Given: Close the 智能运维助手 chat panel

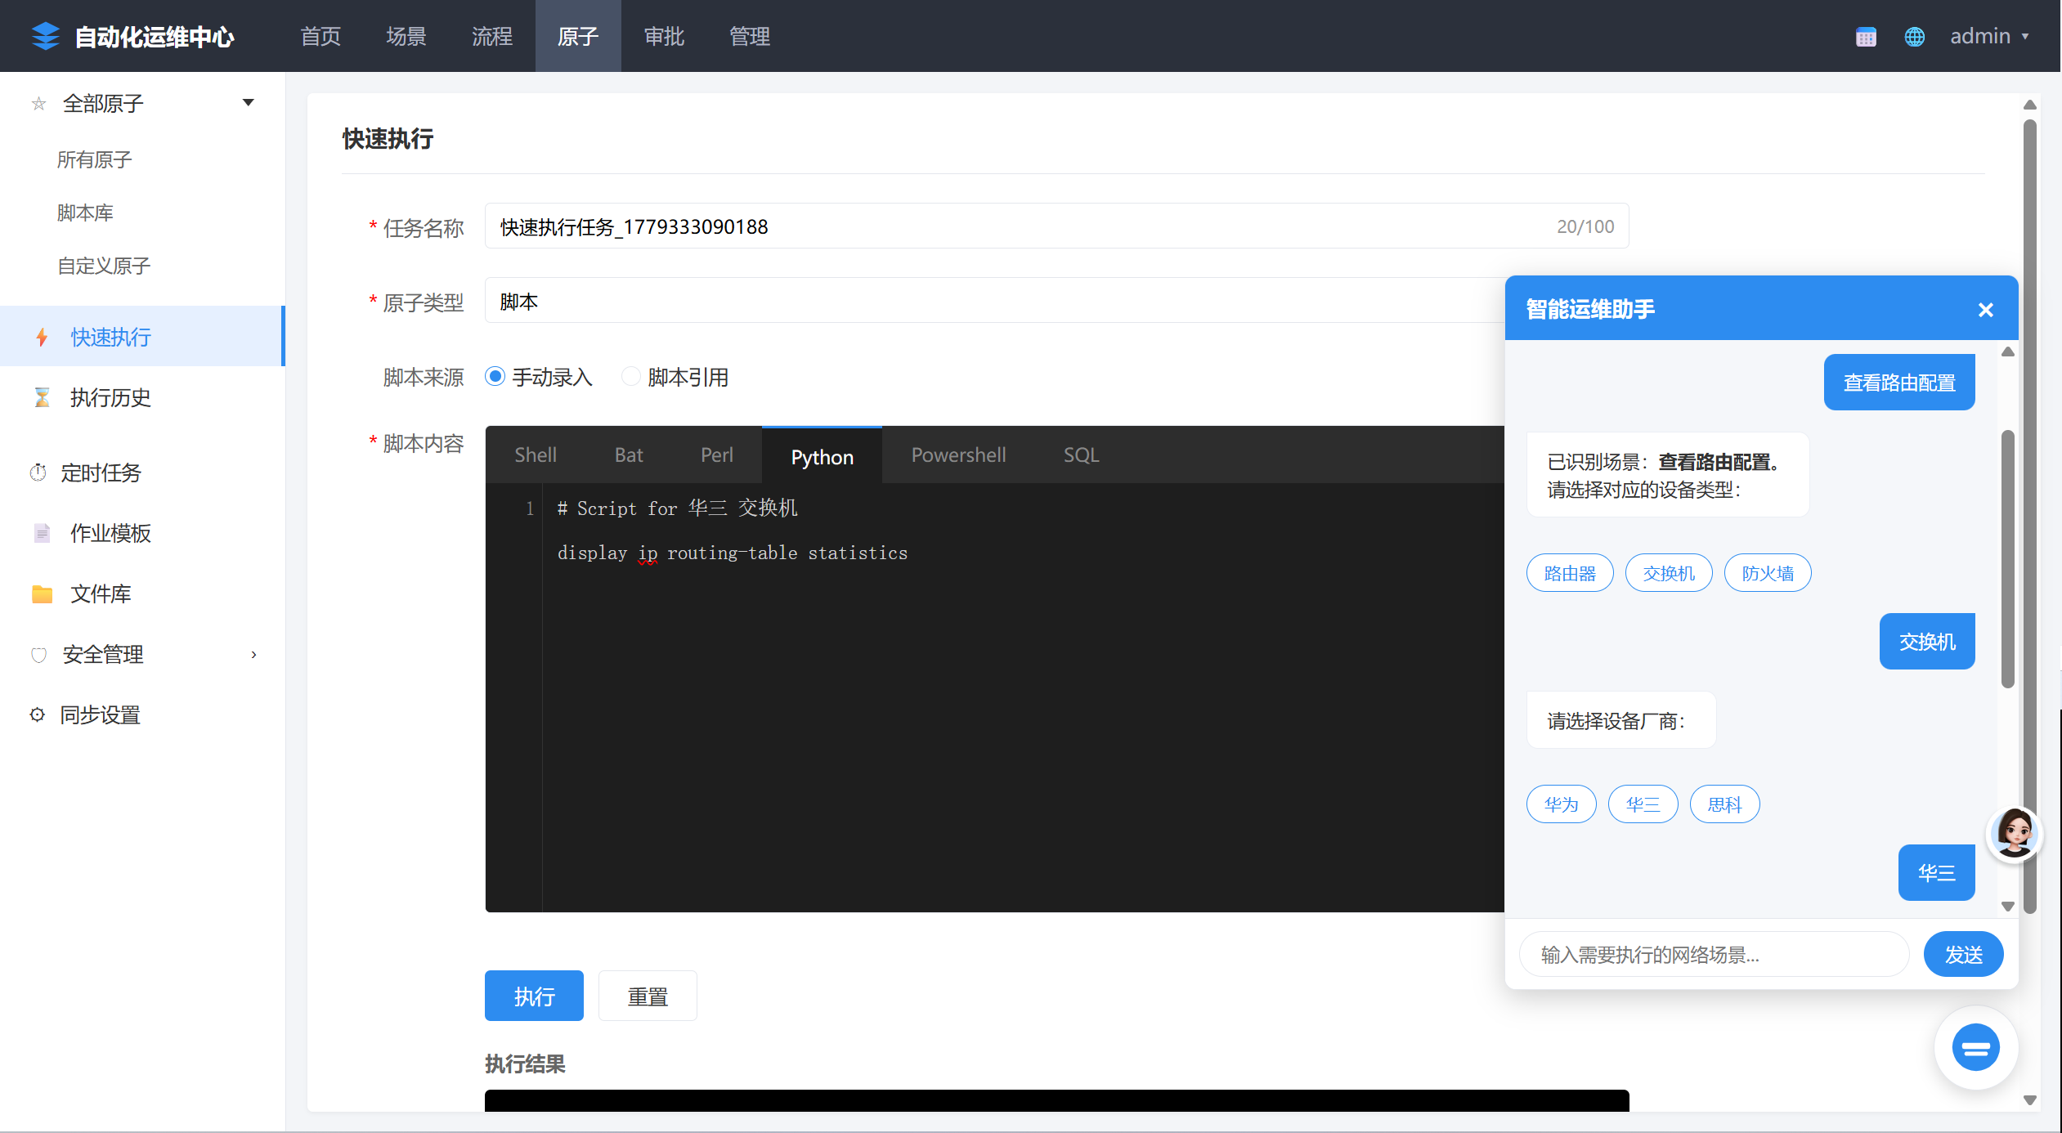Looking at the screenshot, I should pyautogui.click(x=1985, y=310).
